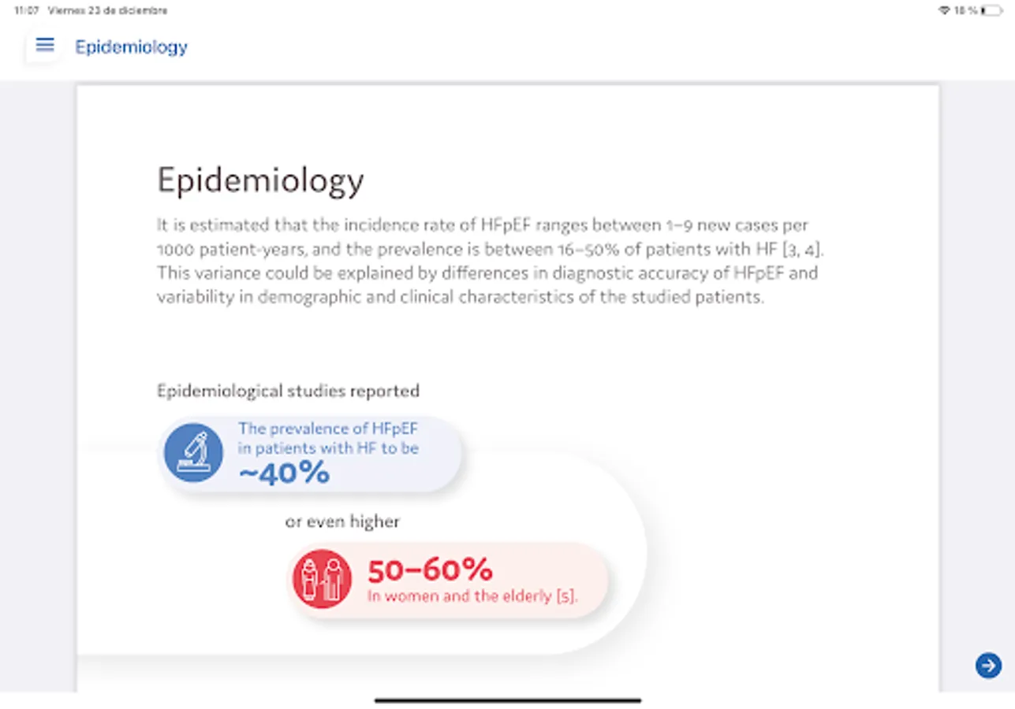The height and width of the screenshot is (709, 1015).
Task: Open the hamburger menu
Action: tap(45, 46)
